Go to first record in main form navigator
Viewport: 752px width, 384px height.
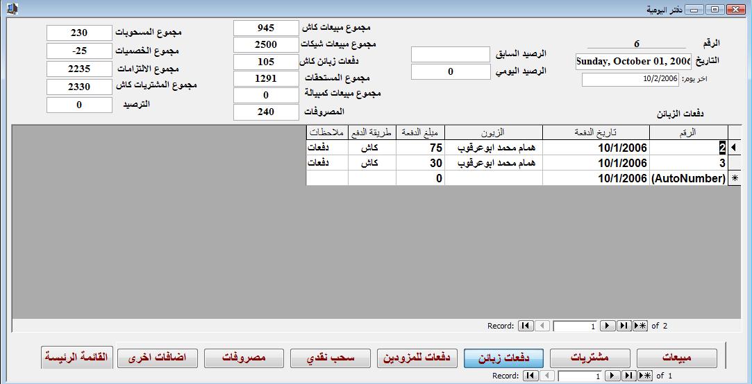click(530, 376)
